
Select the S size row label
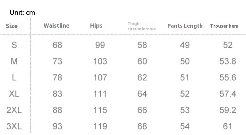(14, 45)
